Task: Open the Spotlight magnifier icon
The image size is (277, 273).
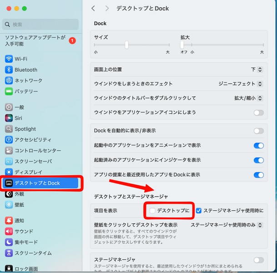Action: 9,129
